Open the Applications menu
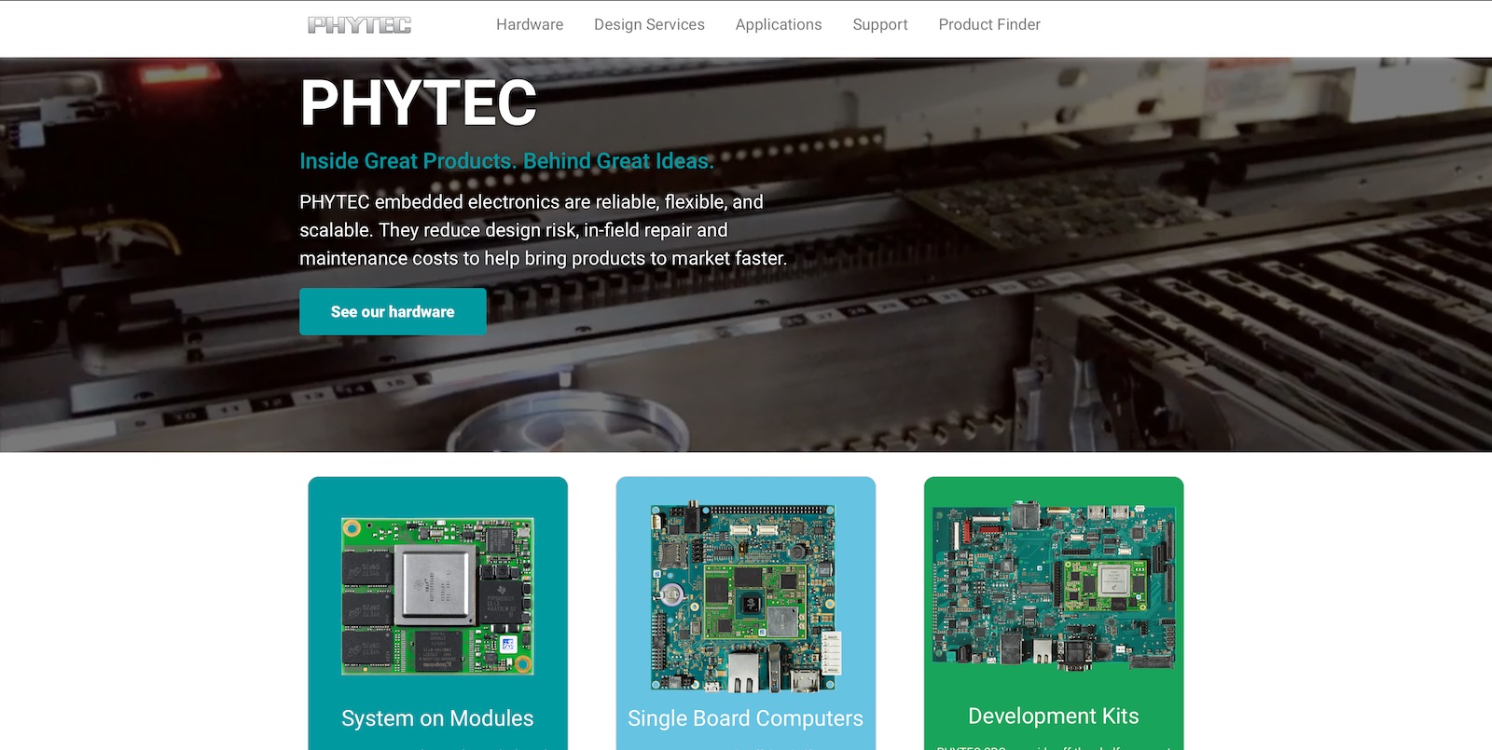This screenshot has width=1492, height=750. pos(779,25)
